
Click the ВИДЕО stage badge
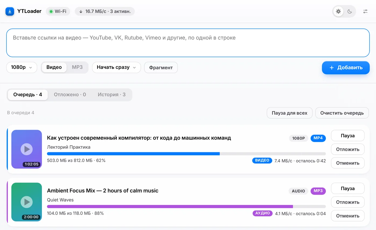pos(262,161)
